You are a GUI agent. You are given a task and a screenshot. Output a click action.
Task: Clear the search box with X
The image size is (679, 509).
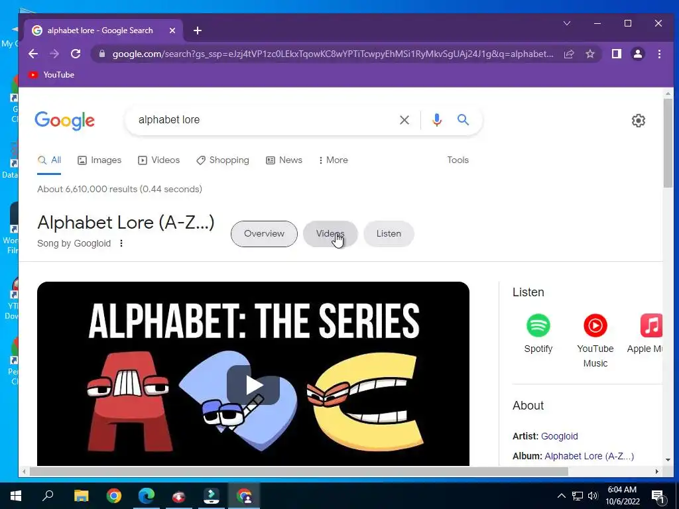[x=404, y=120]
